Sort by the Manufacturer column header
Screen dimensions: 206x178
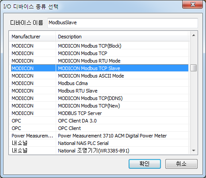point(32,37)
